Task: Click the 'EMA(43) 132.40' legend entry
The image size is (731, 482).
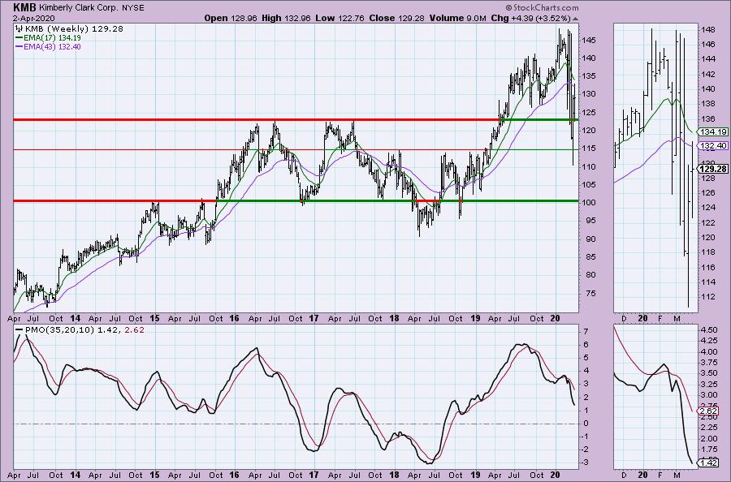Action: coord(52,46)
